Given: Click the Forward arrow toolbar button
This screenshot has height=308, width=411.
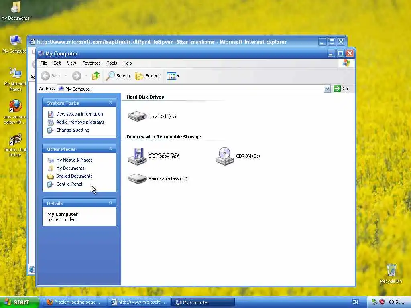Looking at the screenshot, I should pos(77,76).
